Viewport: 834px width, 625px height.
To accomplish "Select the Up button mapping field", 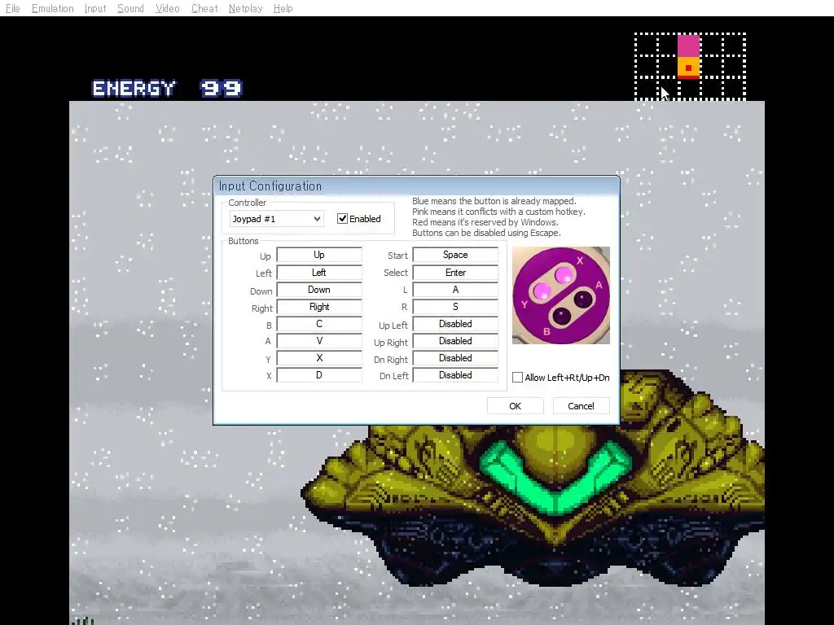I will (x=319, y=255).
